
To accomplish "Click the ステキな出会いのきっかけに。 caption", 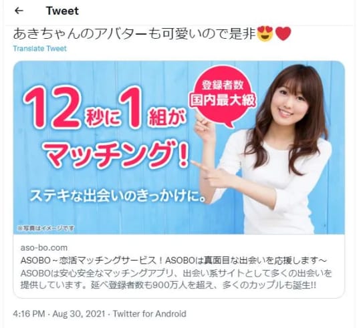I will tap(118, 196).
